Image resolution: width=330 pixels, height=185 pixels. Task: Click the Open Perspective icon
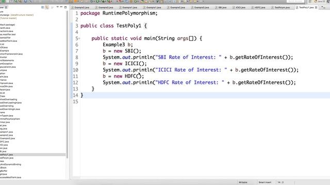pyautogui.click(x=310, y=2)
